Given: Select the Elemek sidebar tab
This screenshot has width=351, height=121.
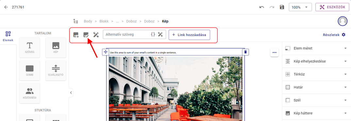Looking at the screenshot, I should pos(8,36).
